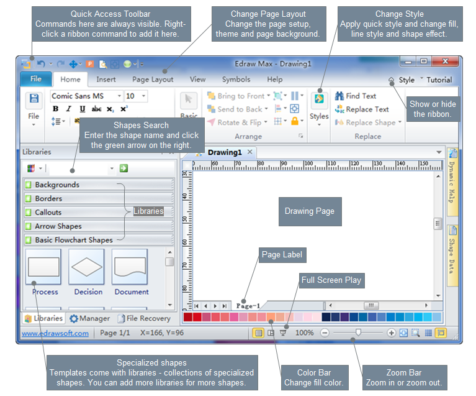Click the Redo arrow in quick access toolbar
The height and width of the screenshot is (396, 476).
[x=61, y=64]
